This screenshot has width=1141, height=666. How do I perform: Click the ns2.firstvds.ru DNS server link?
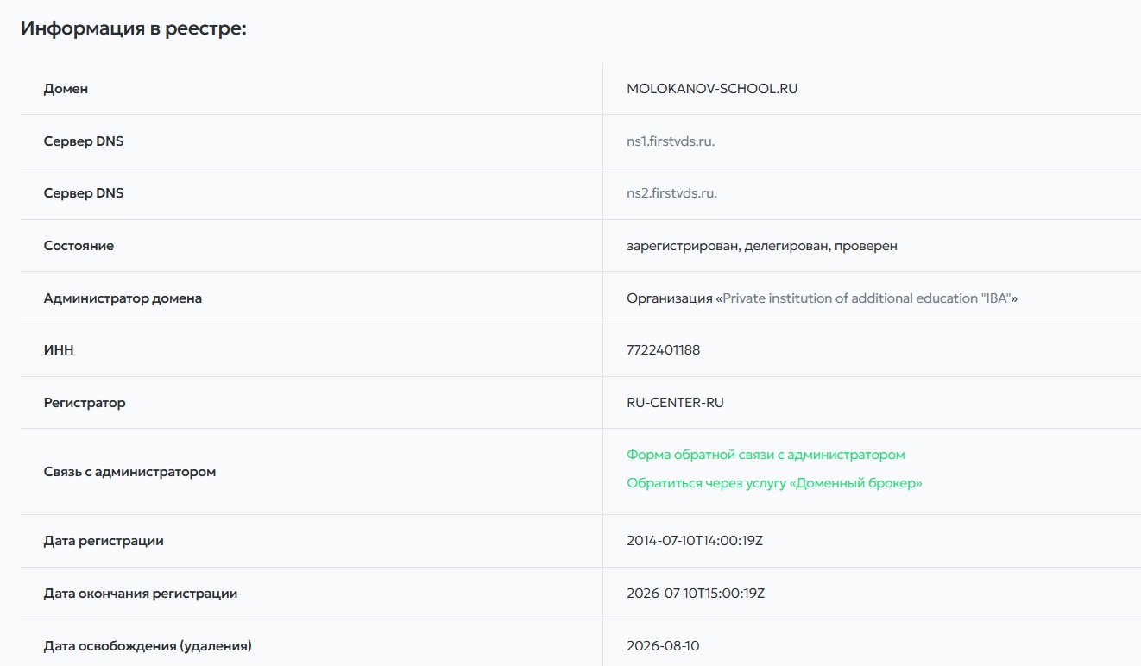(671, 193)
